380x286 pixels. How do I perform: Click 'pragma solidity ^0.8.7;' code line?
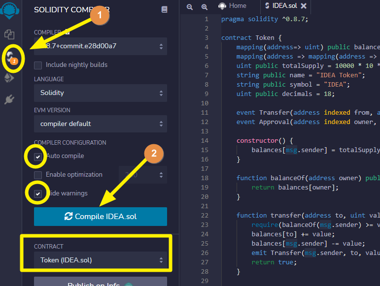click(264, 19)
